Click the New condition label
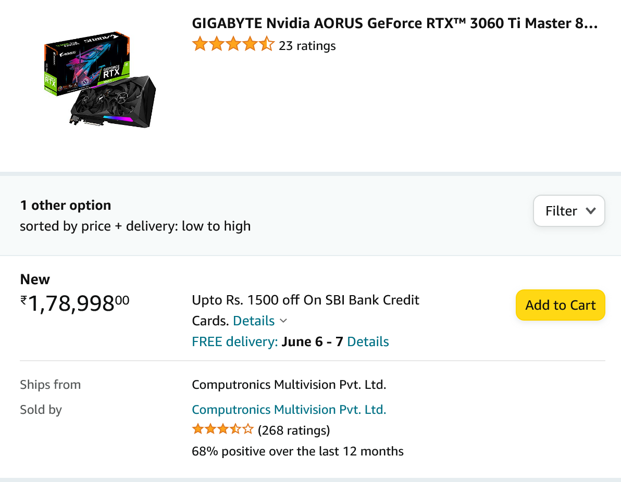The height and width of the screenshot is (482, 621). 35,280
